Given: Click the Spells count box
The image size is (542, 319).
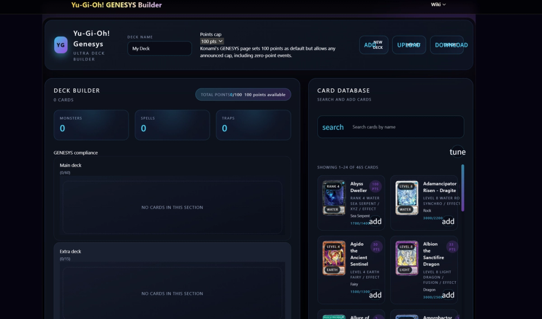Looking at the screenshot, I should (172, 125).
